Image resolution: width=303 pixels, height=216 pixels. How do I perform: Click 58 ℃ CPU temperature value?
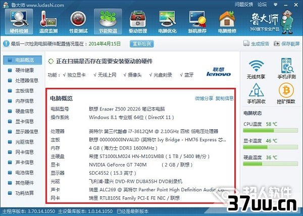pyautogui.click(x=271, y=124)
